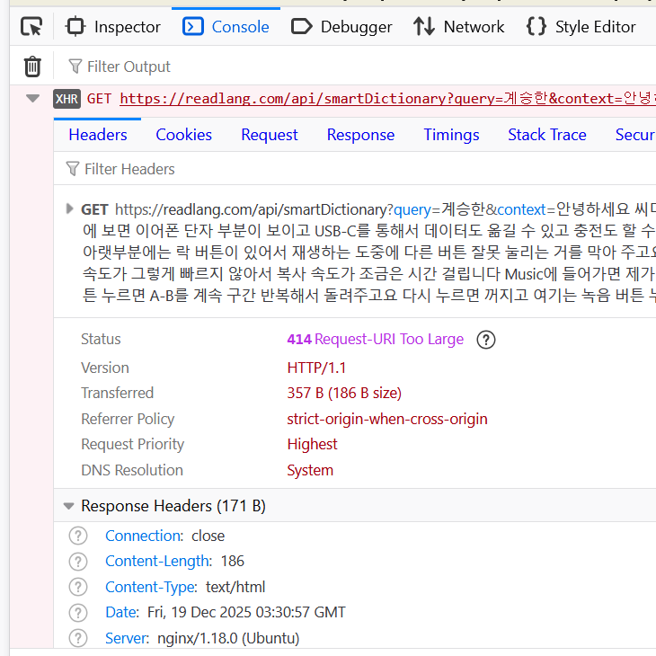Collapse the XHR GET log entry
Screen dimensions: 656x656
coord(33,99)
